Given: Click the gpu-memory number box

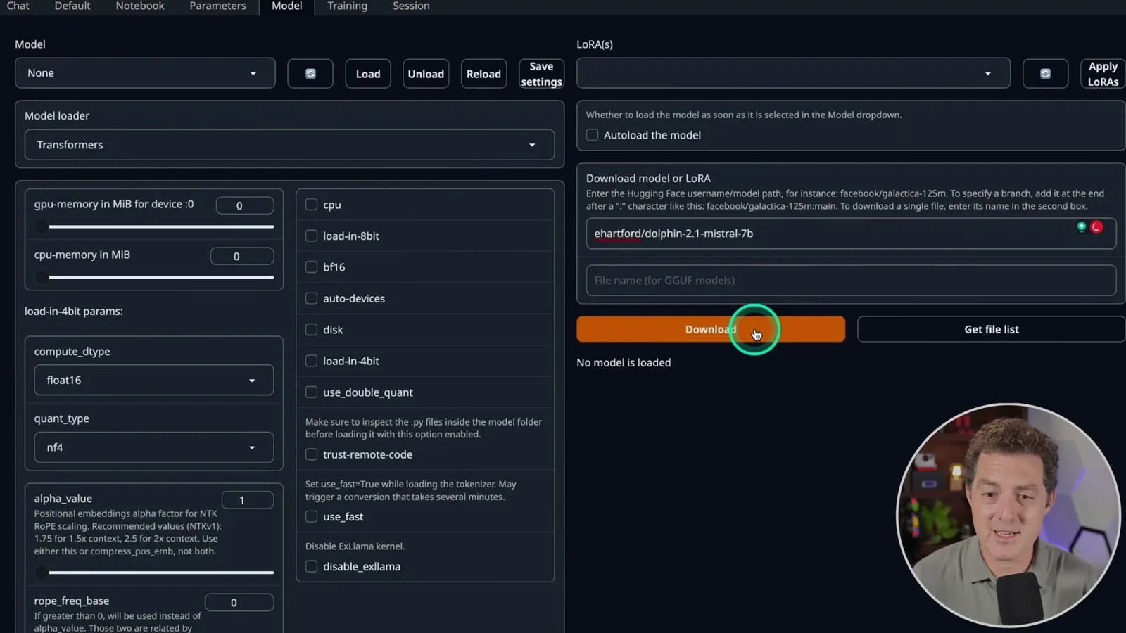Looking at the screenshot, I should (x=245, y=205).
